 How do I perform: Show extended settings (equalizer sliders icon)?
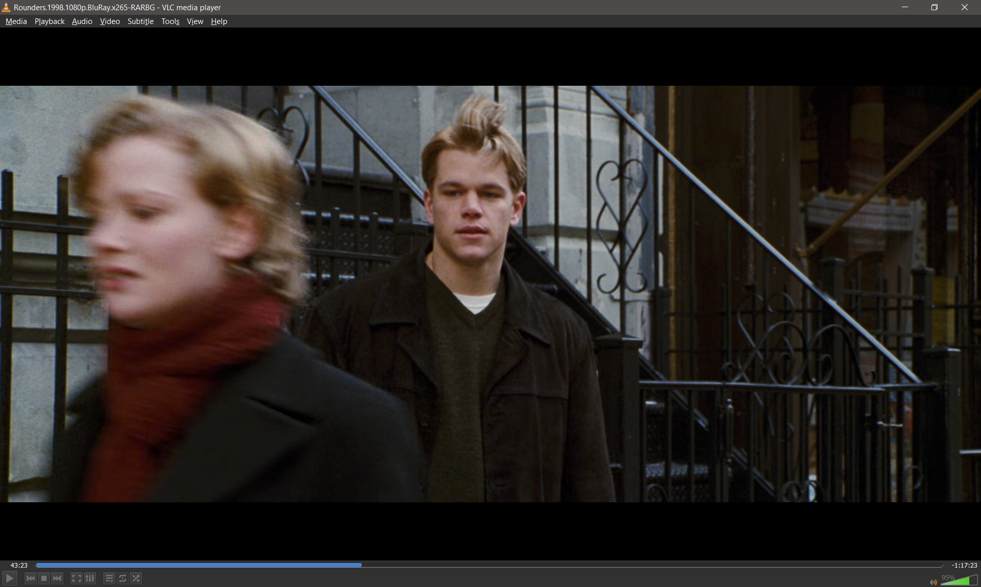(90, 578)
